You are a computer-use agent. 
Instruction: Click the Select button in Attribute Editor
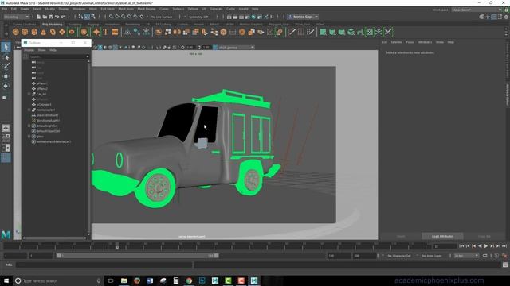point(401,237)
